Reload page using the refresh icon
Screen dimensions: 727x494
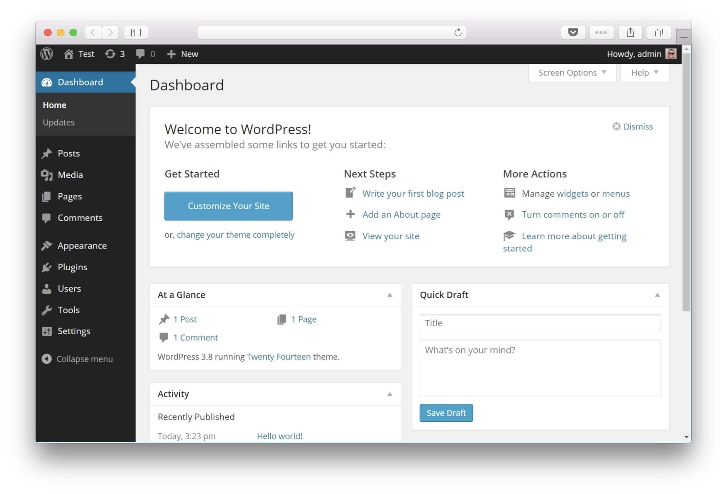point(458,33)
